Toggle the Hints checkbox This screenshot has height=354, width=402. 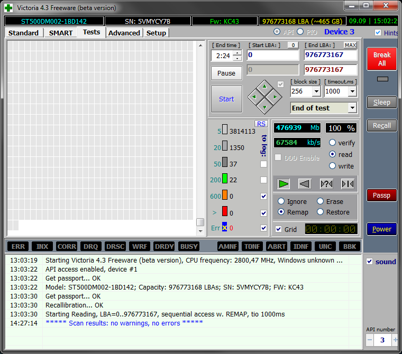pyautogui.click(x=378, y=33)
